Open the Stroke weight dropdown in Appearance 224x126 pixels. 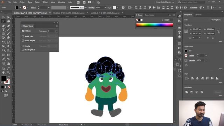206,55
